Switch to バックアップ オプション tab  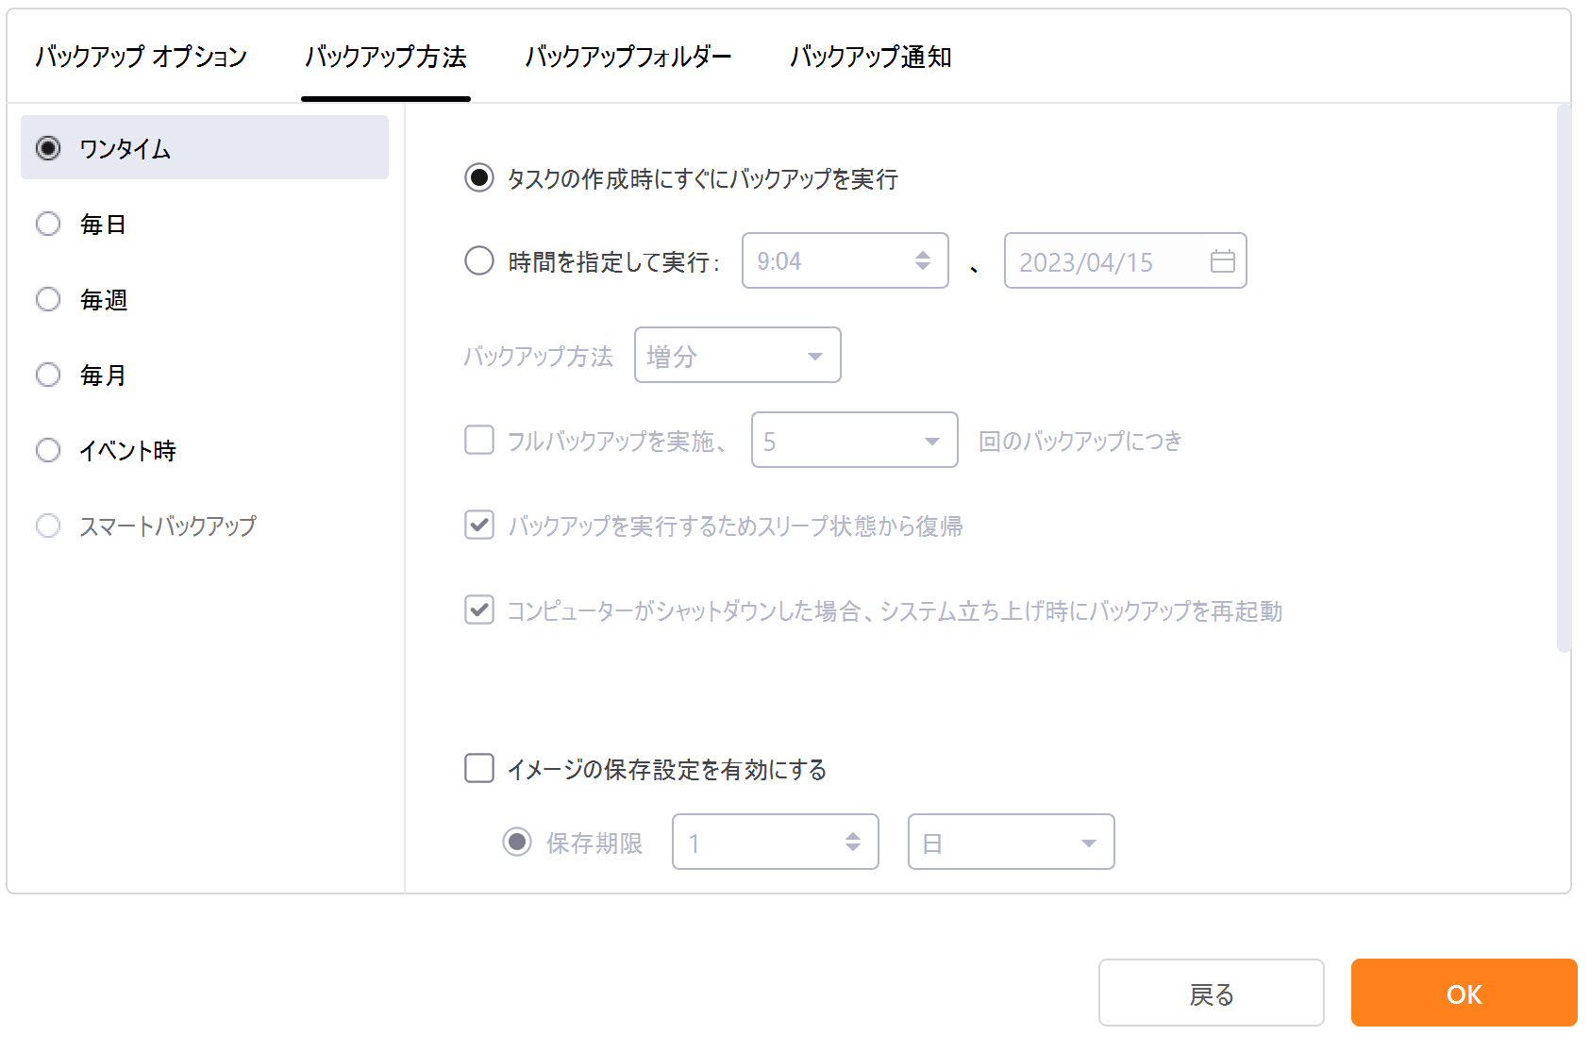[142, 57]
